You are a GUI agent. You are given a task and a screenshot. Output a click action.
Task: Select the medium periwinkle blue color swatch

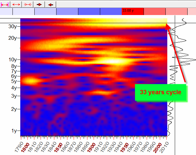coord(67,12)
